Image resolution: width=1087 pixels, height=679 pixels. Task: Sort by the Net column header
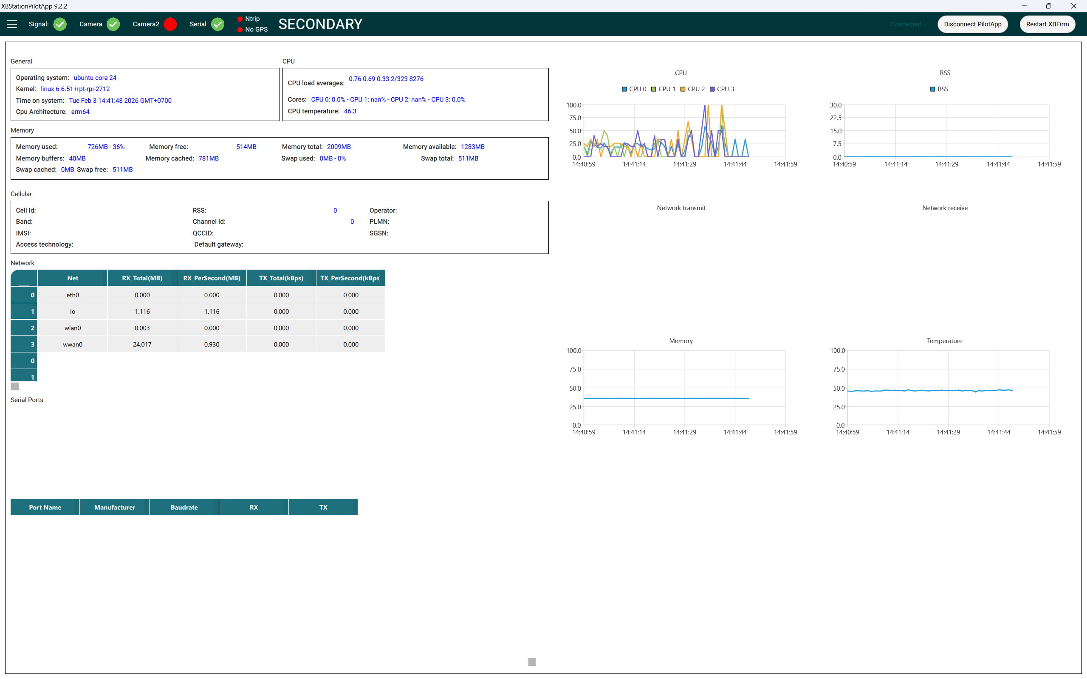coord(72,278)
